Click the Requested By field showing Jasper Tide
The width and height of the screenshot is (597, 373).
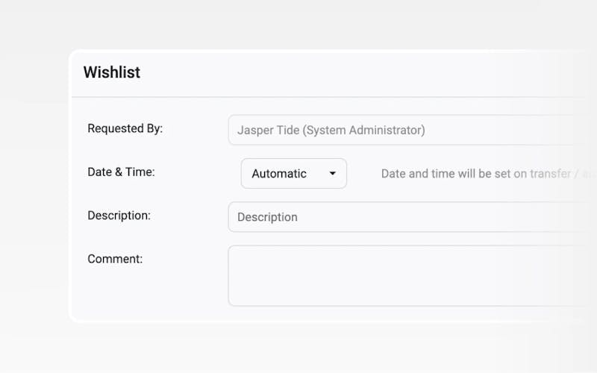(413, 130)
